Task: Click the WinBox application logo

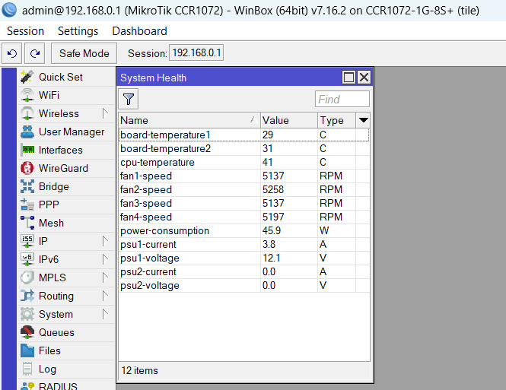Action: click(9, 10)
